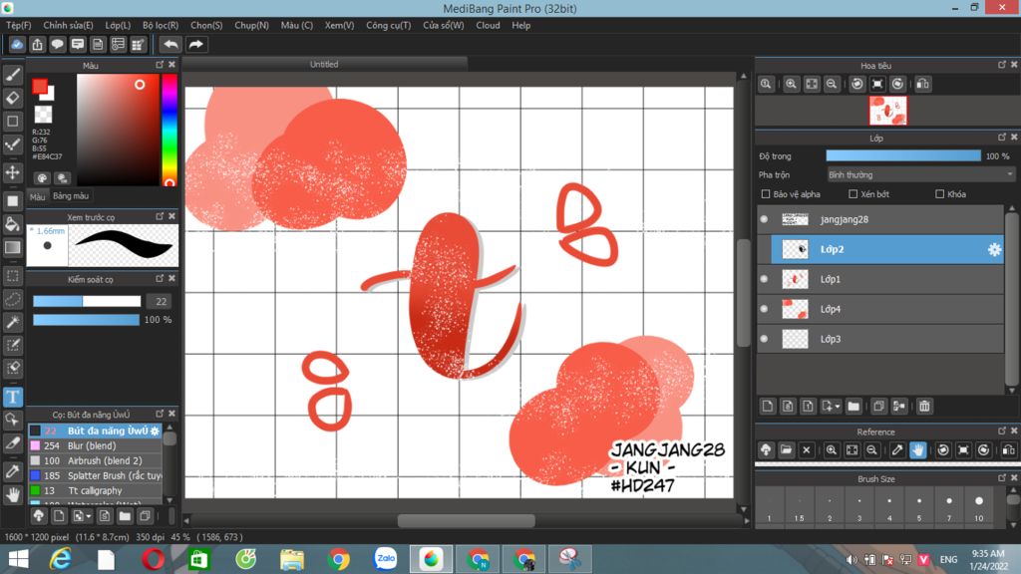Open the Chỉnh sửa(E) menu
Viewport: 1021px width, 574px height.
click(68, 25)
